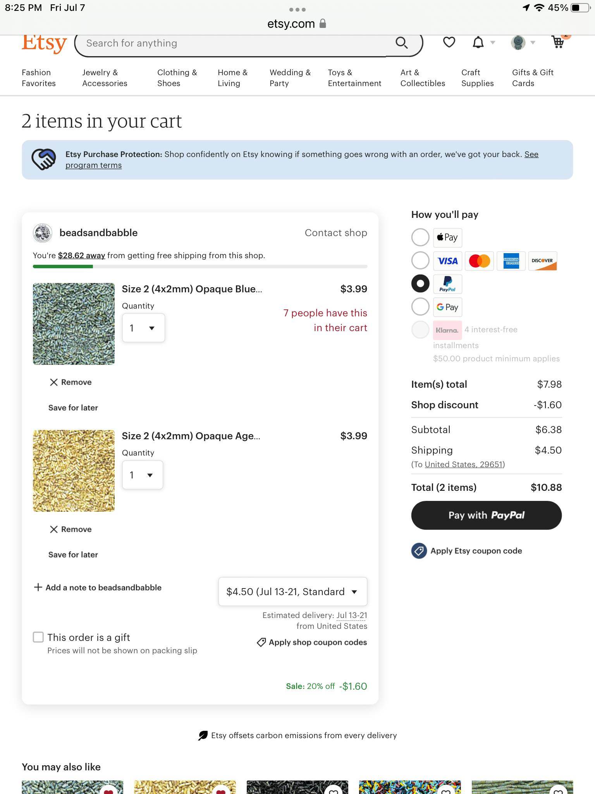Click the beadsandbabble shop avatar
The image size is (595, 794).
click(43, 233)
